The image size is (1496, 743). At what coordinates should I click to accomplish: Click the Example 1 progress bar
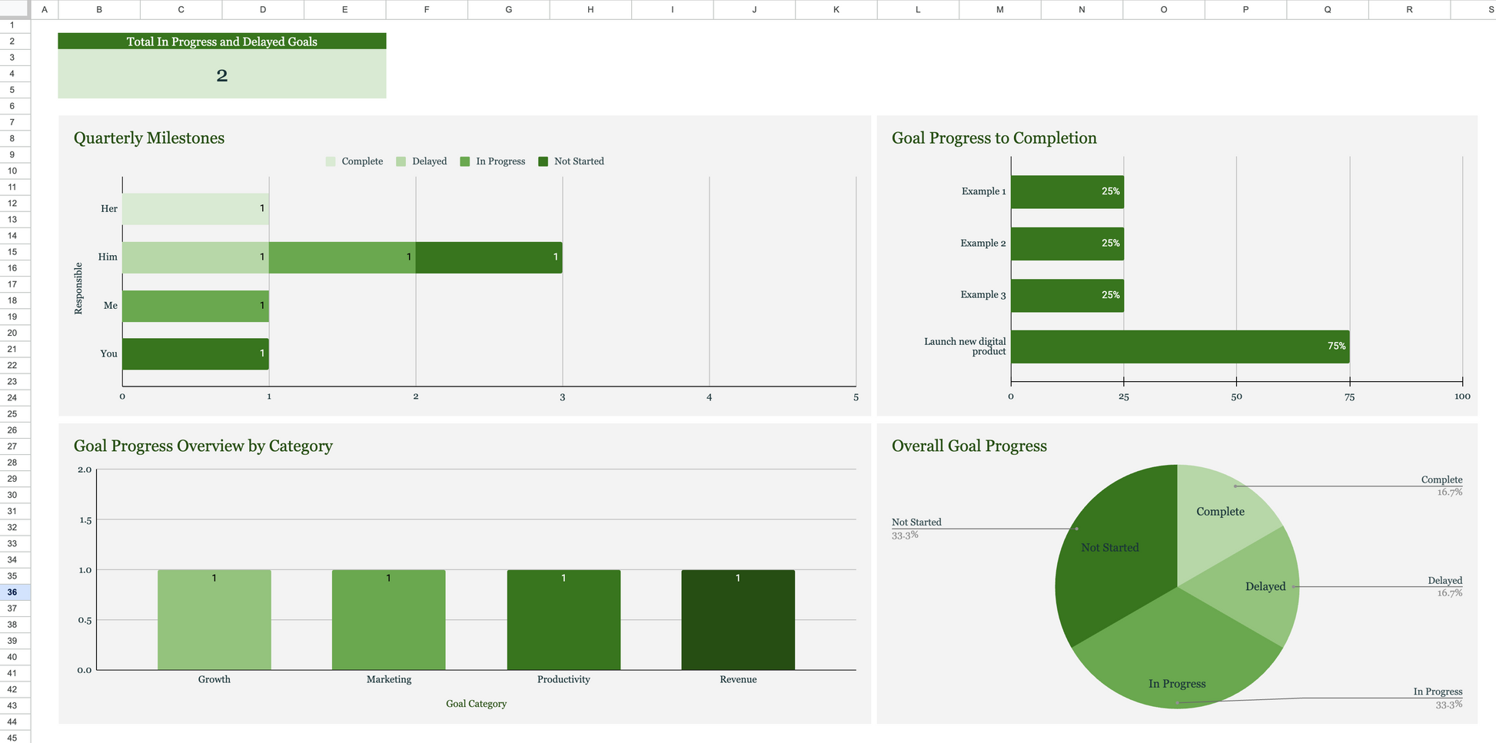pos(1066,191)
